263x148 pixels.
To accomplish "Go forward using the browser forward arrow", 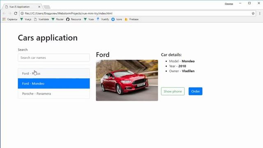I will point(10,13).
